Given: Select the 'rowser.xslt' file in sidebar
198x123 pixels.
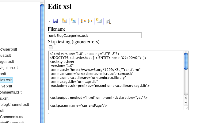Looking at the screenshot, I should tap(9, 49).
